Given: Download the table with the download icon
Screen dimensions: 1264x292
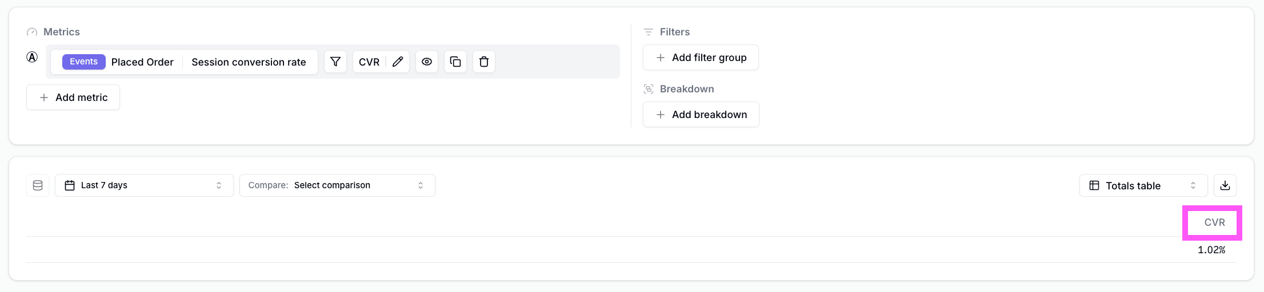Looking at the screenshot, I should pyautogui.click(x=1225, y=185).
